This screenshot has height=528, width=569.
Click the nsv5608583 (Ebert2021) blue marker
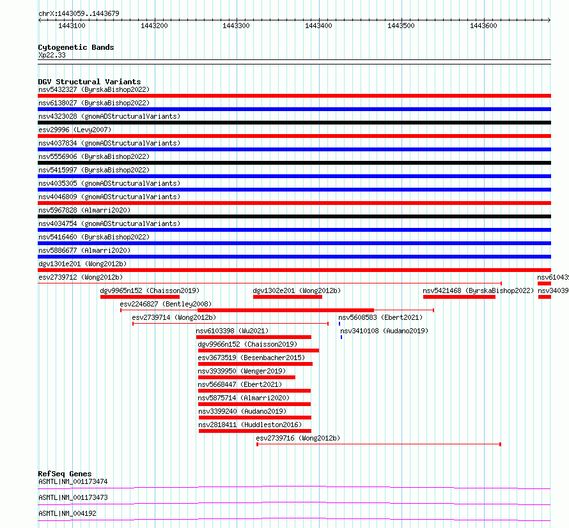point(339,324)
